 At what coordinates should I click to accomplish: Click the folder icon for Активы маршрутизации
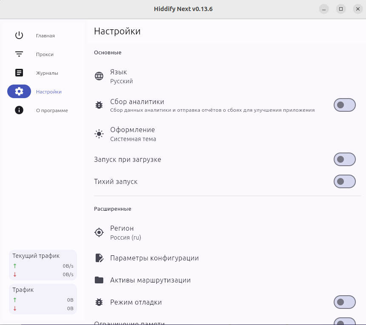click(99, 280)
